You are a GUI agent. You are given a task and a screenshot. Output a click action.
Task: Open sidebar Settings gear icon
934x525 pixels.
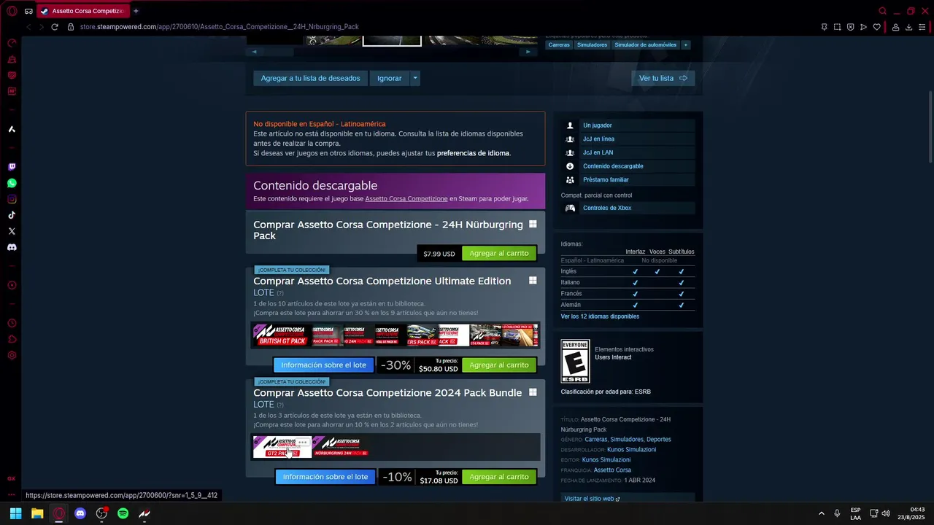point(12,355)
